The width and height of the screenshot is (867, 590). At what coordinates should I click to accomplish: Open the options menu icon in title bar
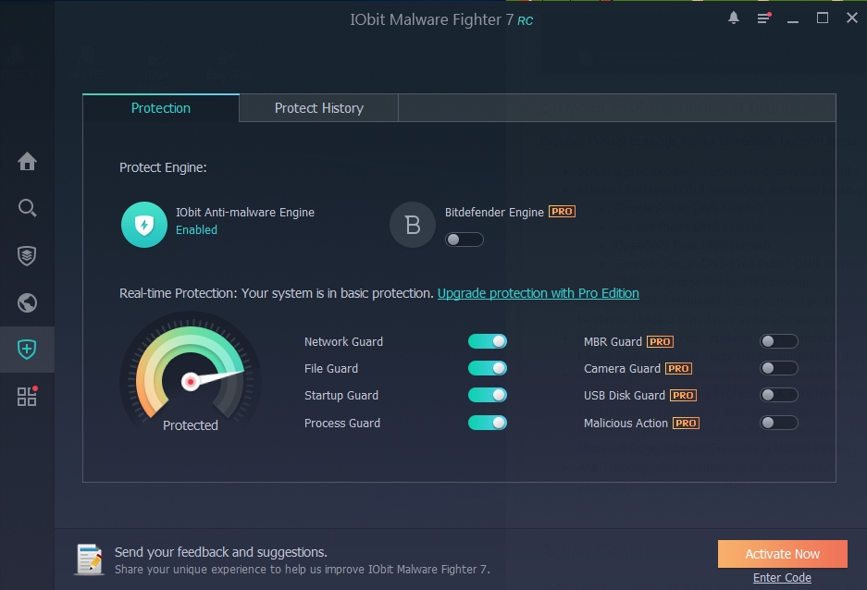point(763,18)
